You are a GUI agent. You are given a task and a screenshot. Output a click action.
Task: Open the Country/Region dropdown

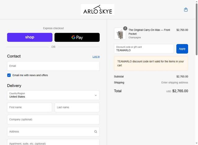tap(53, 95)
